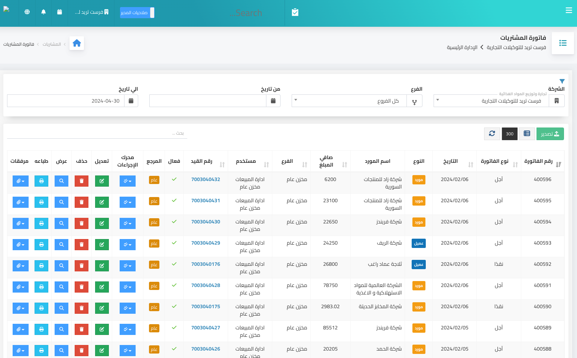
Task: Open company dropdown 'فرست تريد للتوكيلات التجارية'
Action: 492,101
